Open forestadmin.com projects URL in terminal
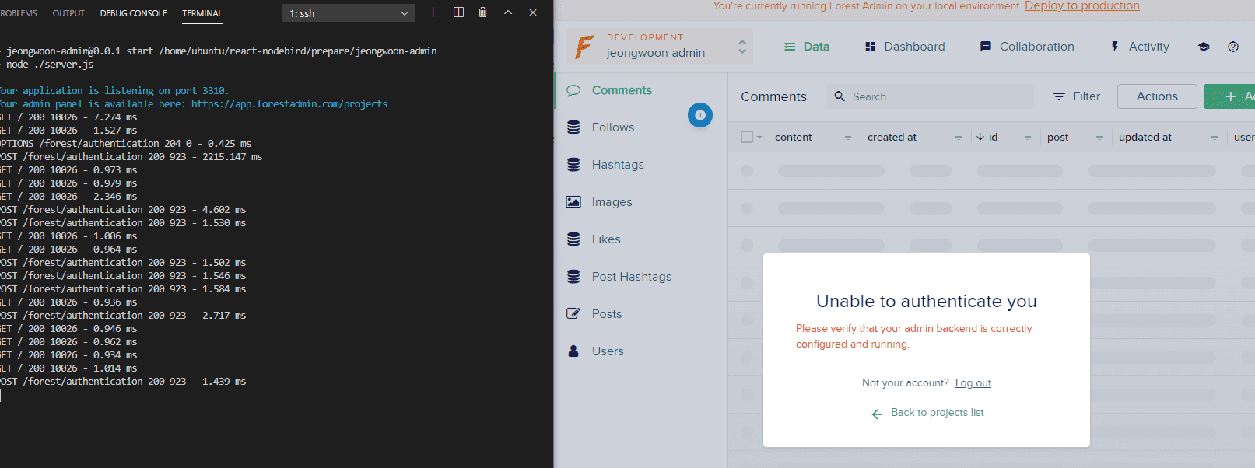The image size is (1255, 468). click(289, 103)
